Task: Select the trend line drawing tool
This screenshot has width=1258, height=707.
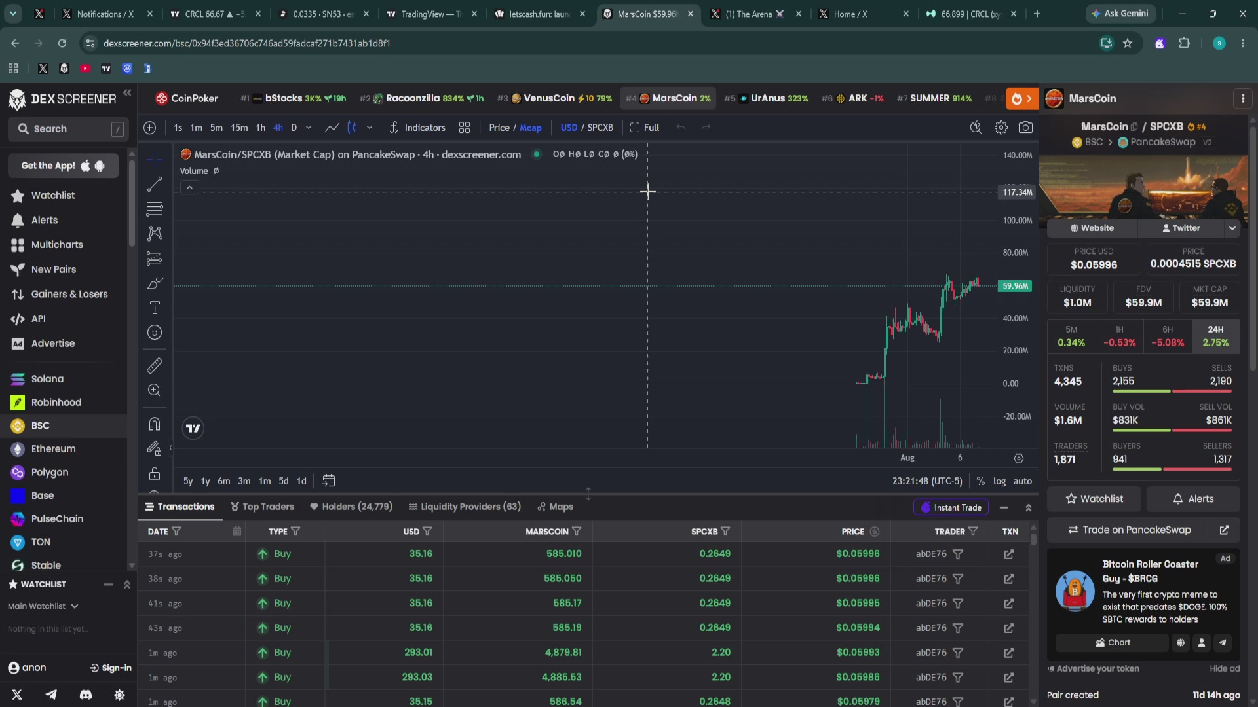Action: click(155, 185)
